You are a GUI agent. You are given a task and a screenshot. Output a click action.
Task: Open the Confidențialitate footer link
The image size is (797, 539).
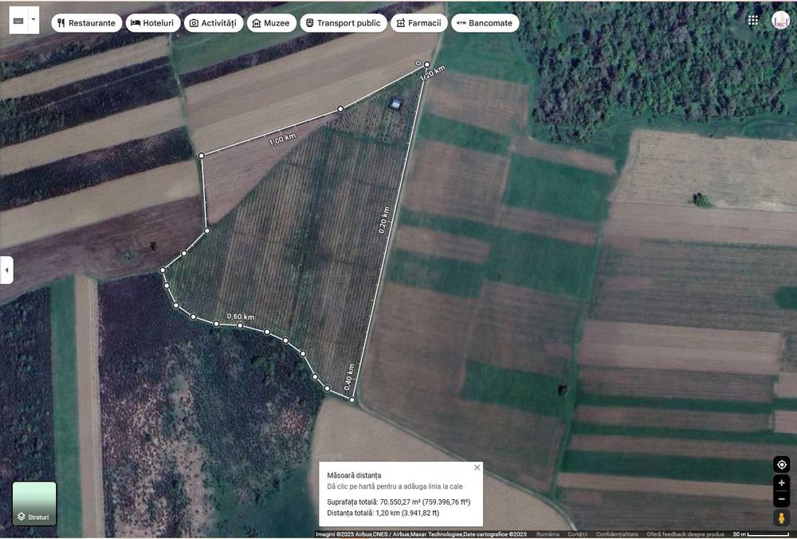(617, 534)
